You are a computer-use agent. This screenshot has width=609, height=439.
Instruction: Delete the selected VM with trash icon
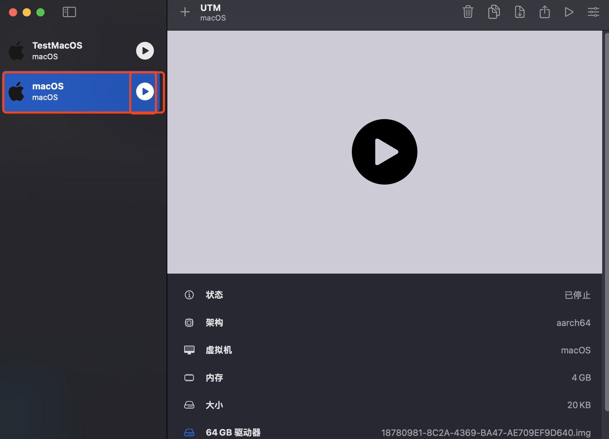click(x=468, y=12)
